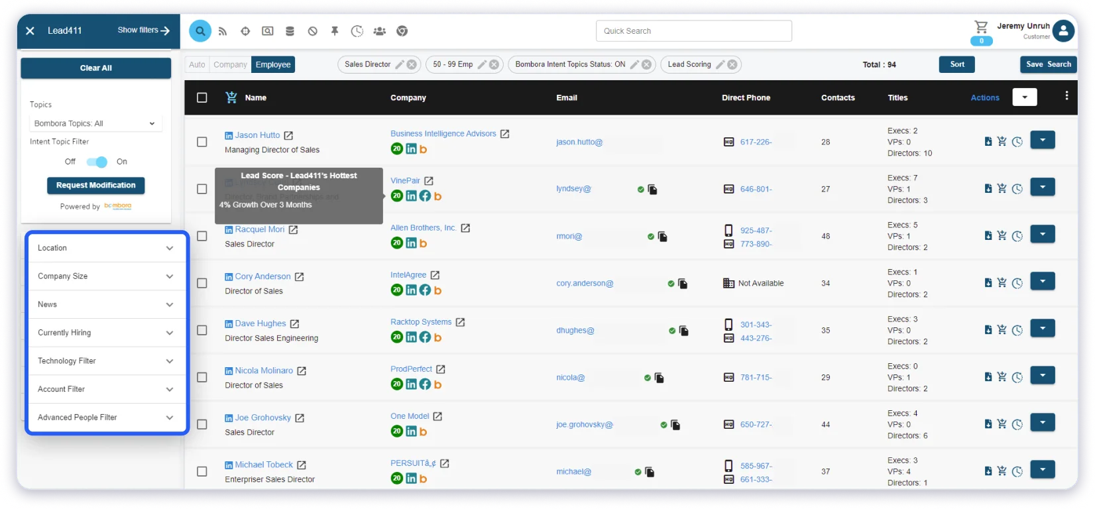Click Bombora b icon under One Model

423,431
